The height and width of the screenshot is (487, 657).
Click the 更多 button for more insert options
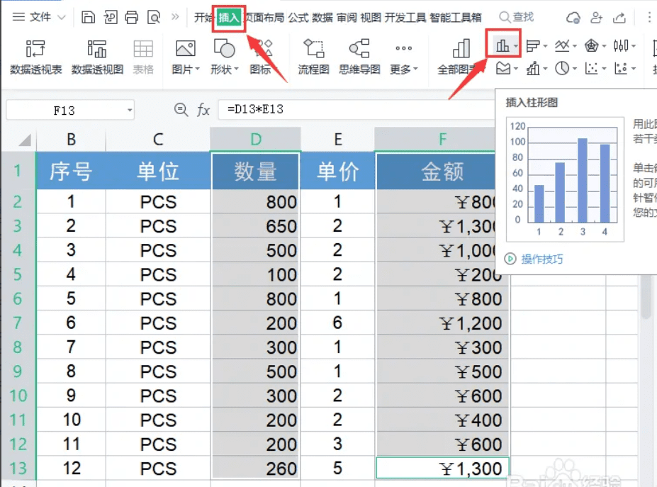click(401, 59)
